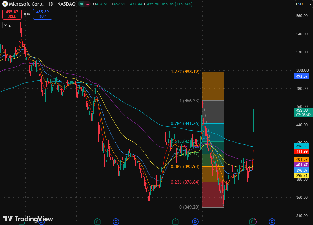
Task: Select the Fibonacci 0.786 (441.26) level label
Action: 185,123
